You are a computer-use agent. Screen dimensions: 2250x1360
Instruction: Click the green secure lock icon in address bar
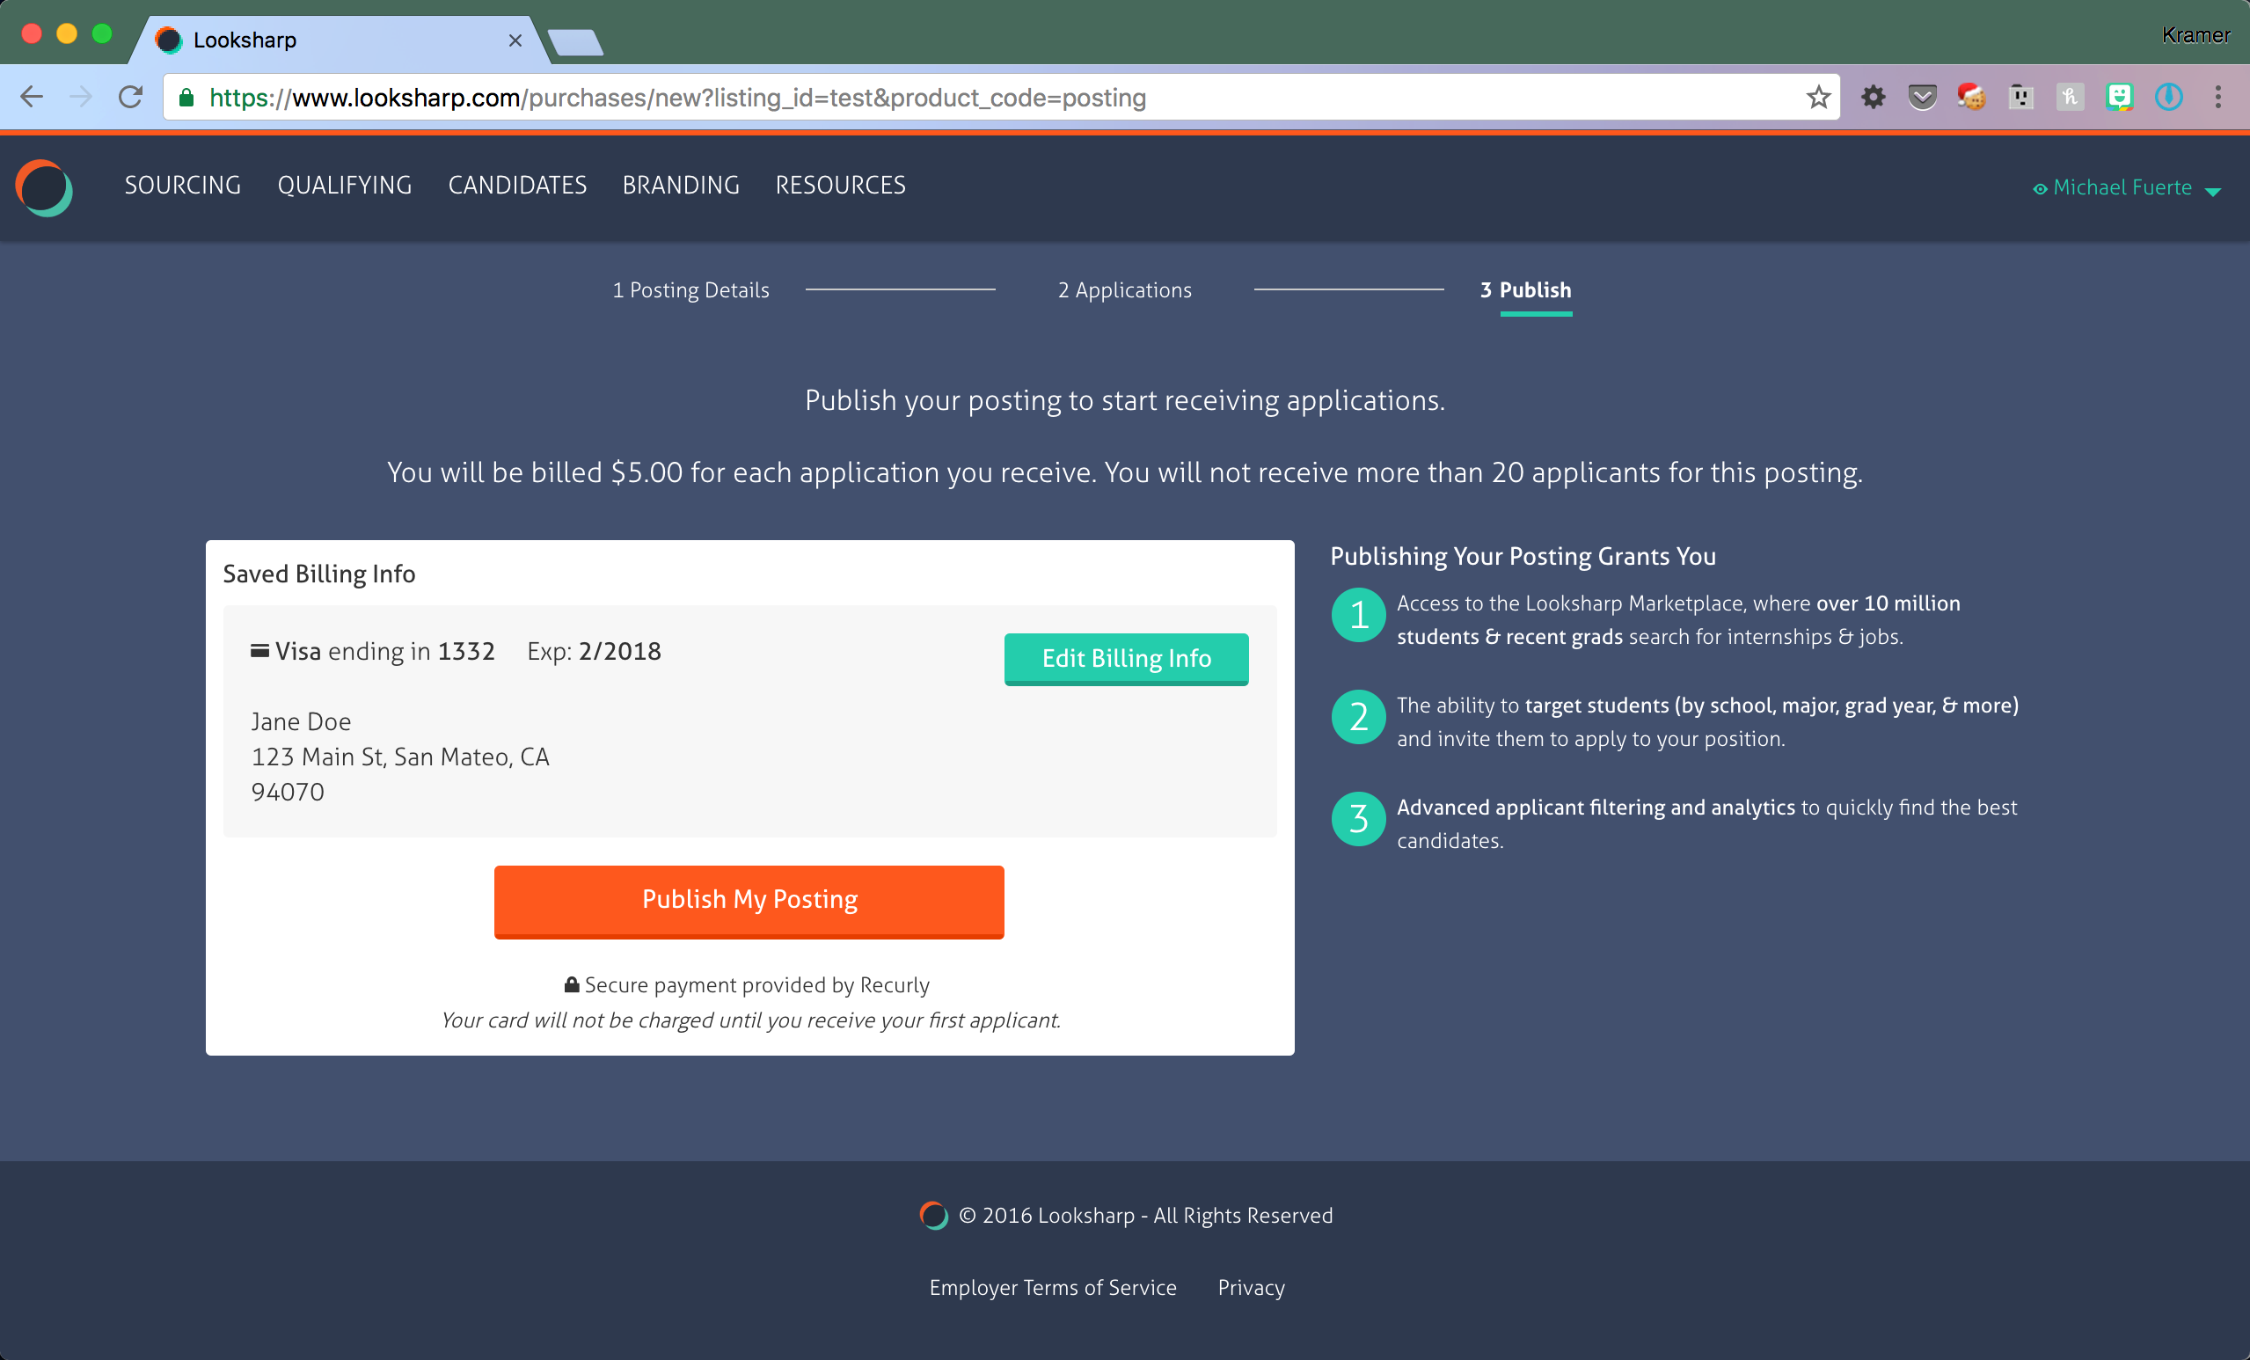pos(186,97)
